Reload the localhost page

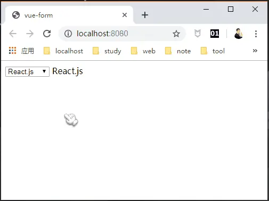pos(47,34)
